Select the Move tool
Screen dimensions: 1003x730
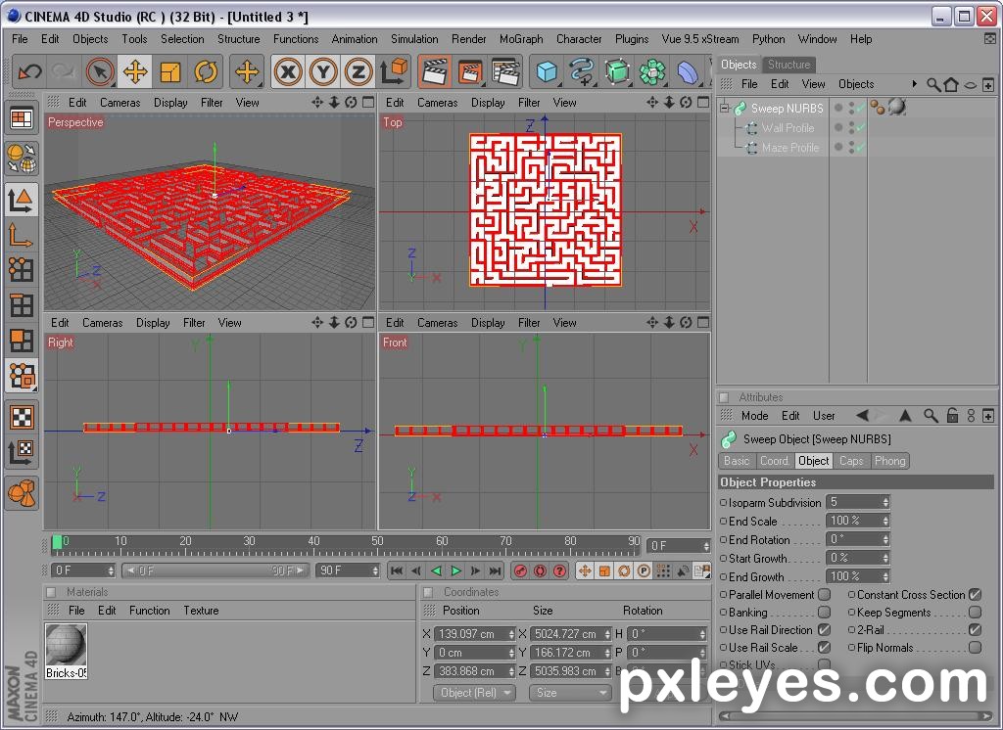tap(135, 71)
